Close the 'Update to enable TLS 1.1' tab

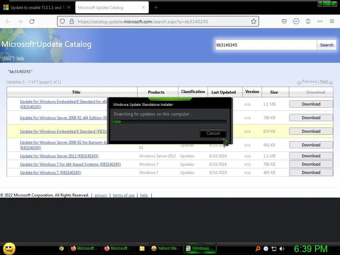(x=69, y=7)
